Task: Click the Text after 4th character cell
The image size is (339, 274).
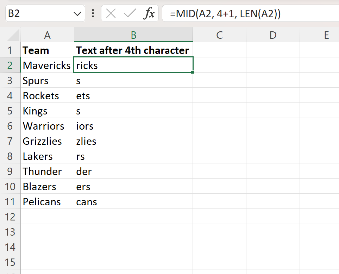Action: 133,50
